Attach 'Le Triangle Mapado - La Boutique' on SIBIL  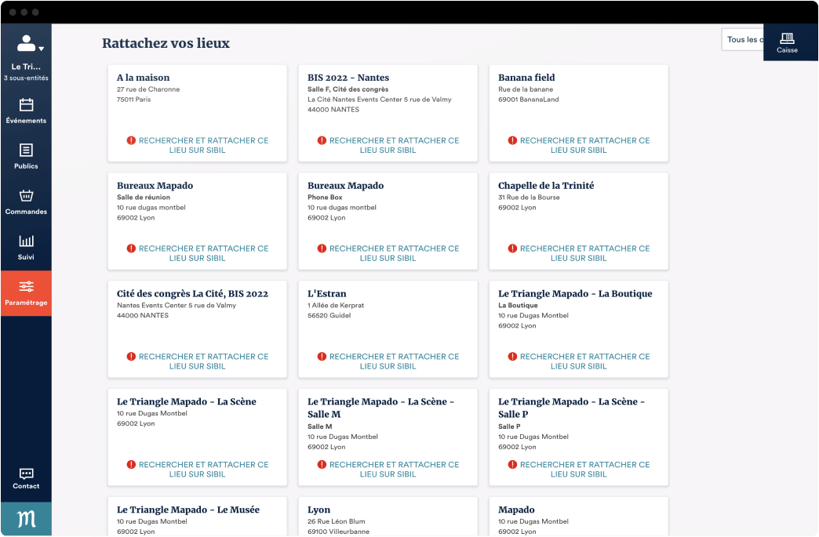579,361
